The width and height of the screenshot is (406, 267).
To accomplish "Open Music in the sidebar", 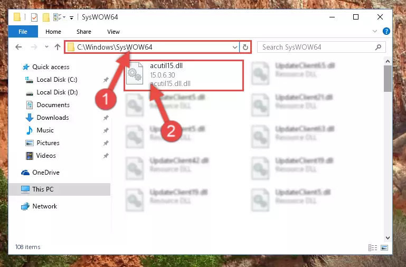I will tap(45, 130).
